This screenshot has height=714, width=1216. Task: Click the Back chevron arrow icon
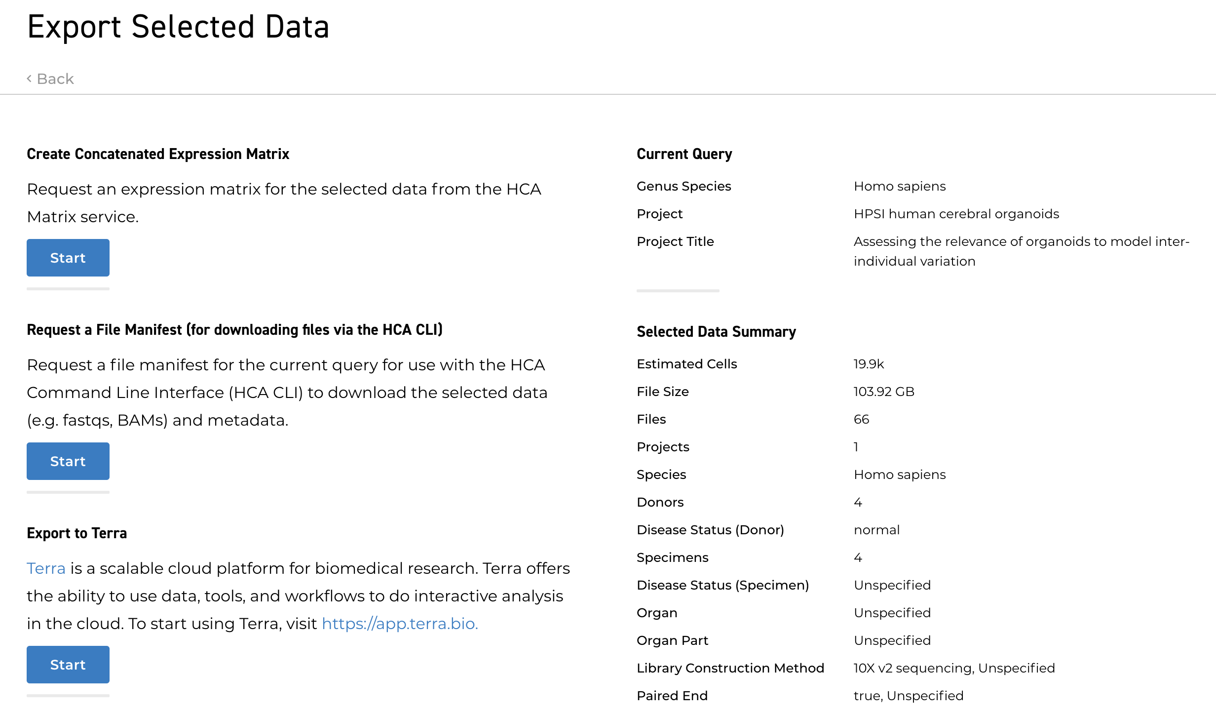tap(29, 79)
